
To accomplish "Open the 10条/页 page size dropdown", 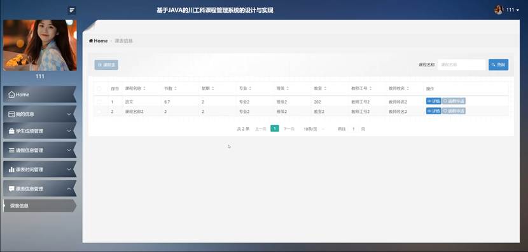I will tap(314, 129).
